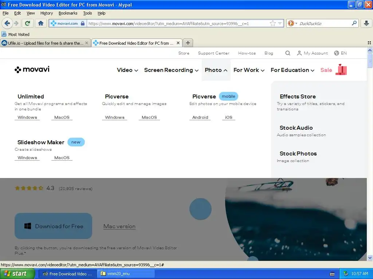Open a new tab with plus button

pyautogui.click(x=188, y=43)
